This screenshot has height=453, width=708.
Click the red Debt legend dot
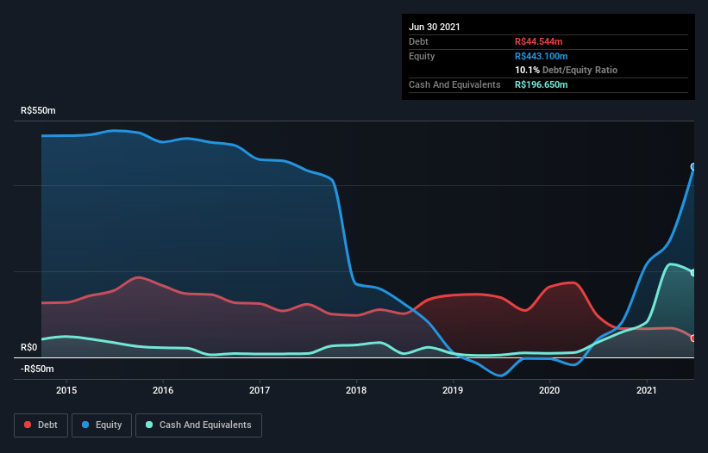(x=28, y=425)
